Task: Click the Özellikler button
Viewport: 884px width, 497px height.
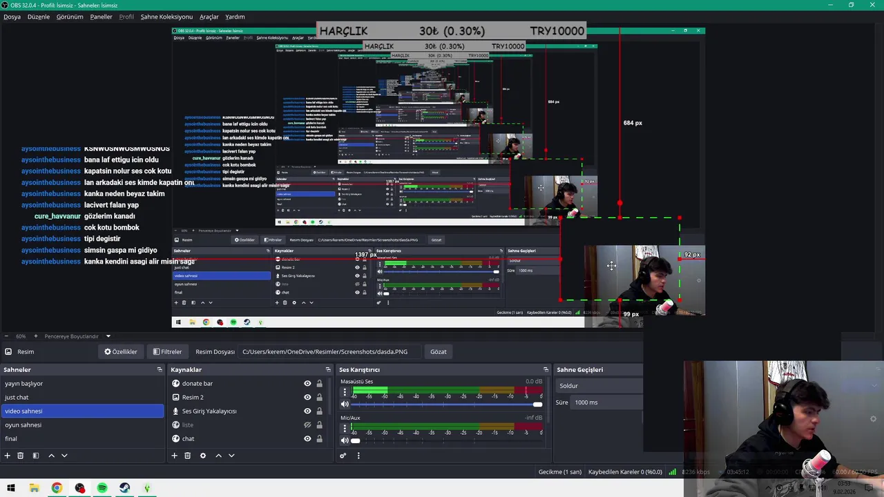Action: coord(121,352)
